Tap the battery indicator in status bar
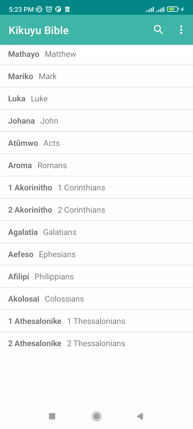 tap(173, 9)
